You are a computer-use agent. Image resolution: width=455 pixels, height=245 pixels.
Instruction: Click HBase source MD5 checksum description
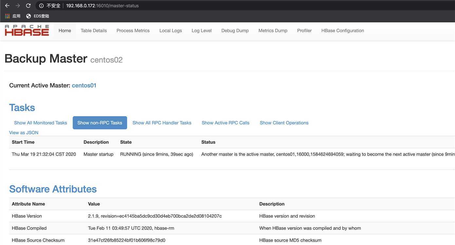(290, 240)
